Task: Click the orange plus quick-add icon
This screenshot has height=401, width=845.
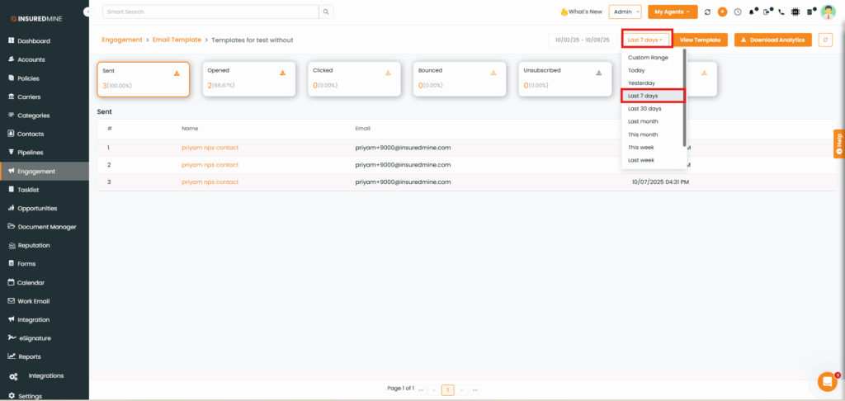Action: (722, 12)
